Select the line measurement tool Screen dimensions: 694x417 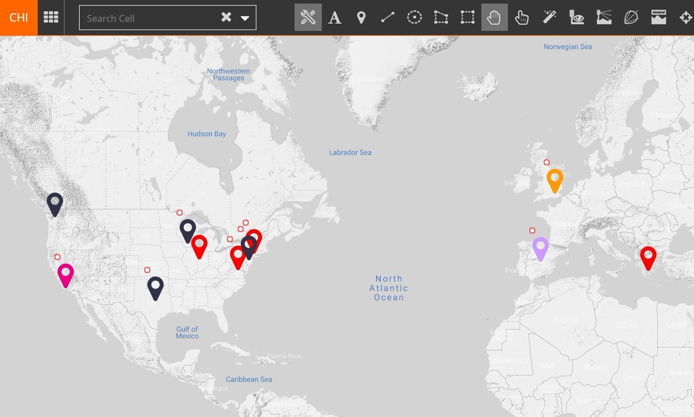[387, 17]
